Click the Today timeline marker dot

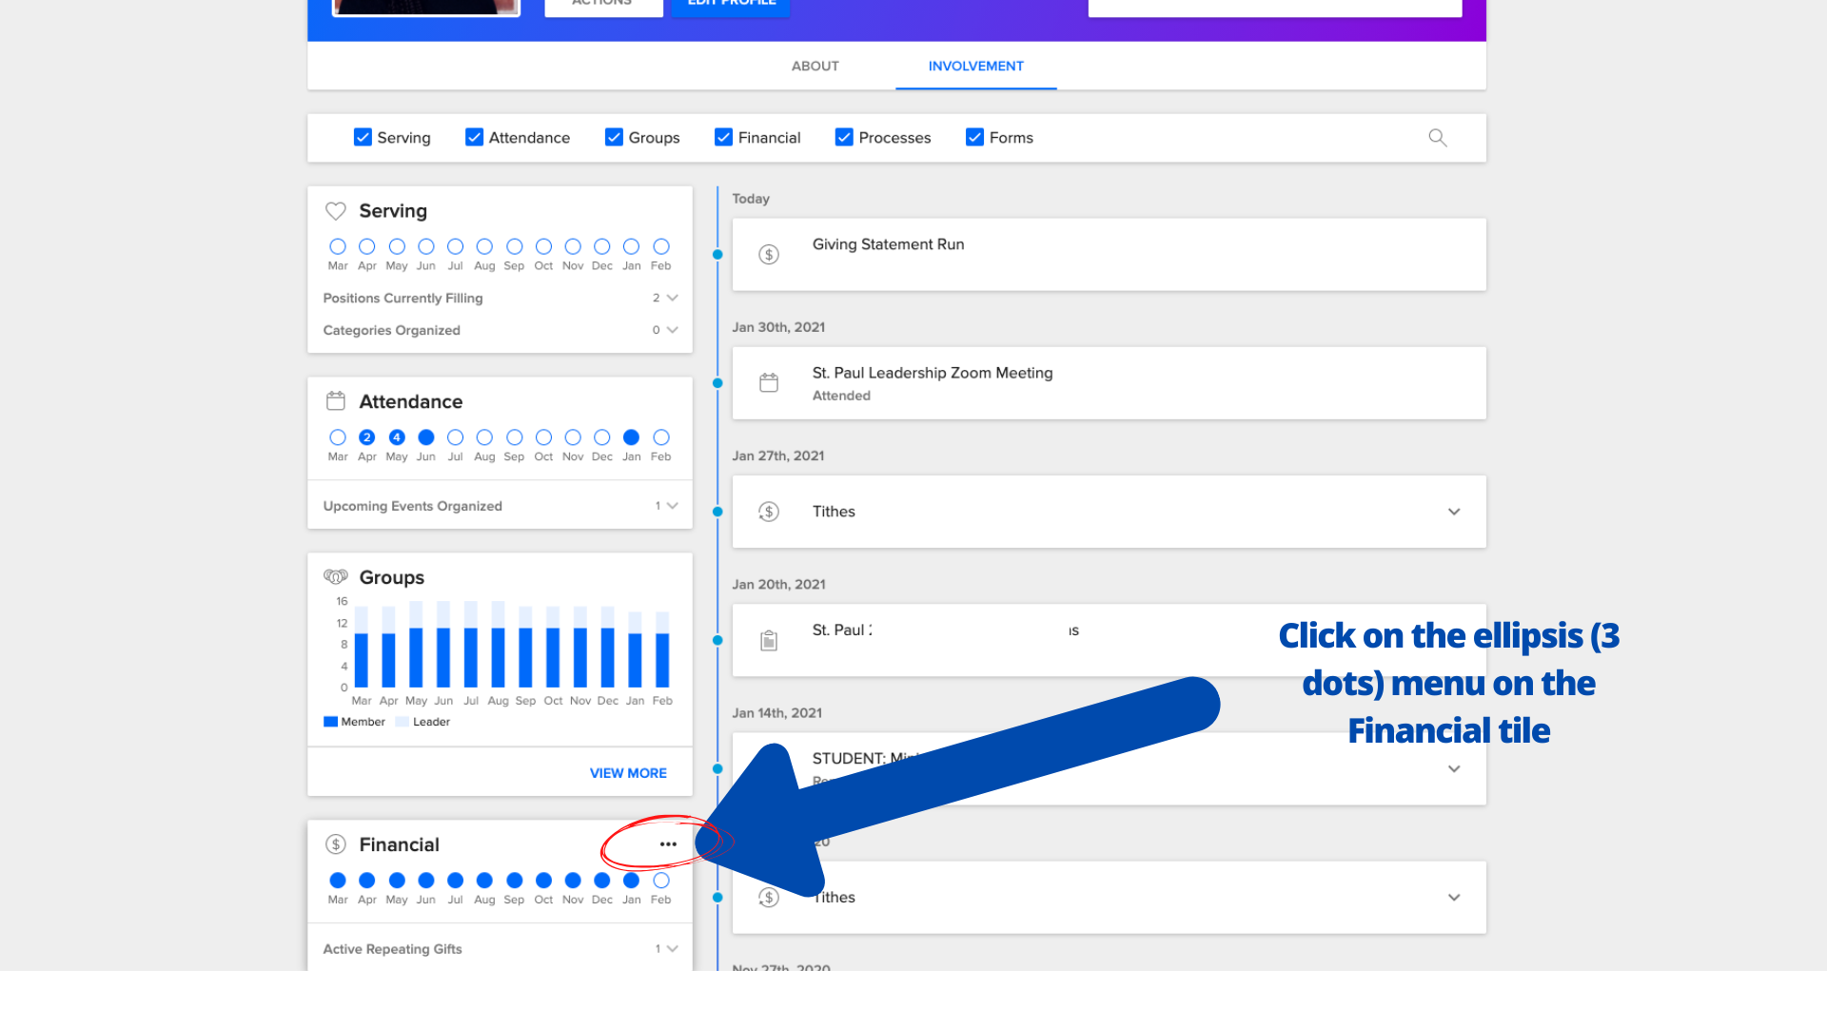(717, 255)
